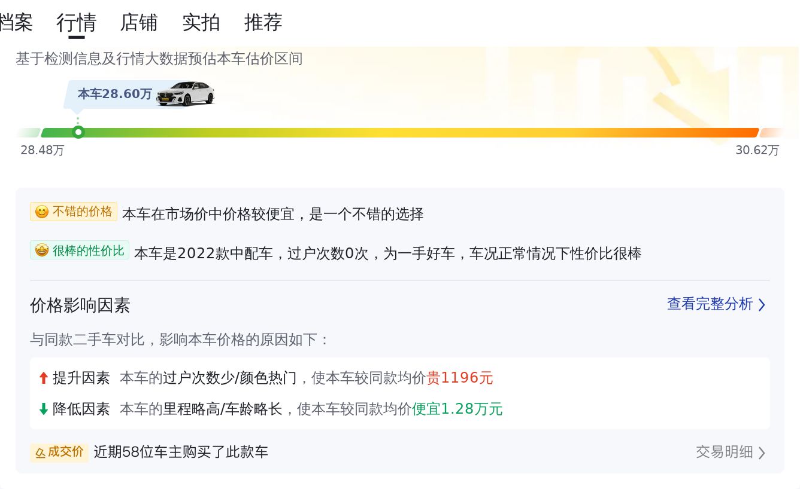Select the 行情 tab

click(77, 23)
